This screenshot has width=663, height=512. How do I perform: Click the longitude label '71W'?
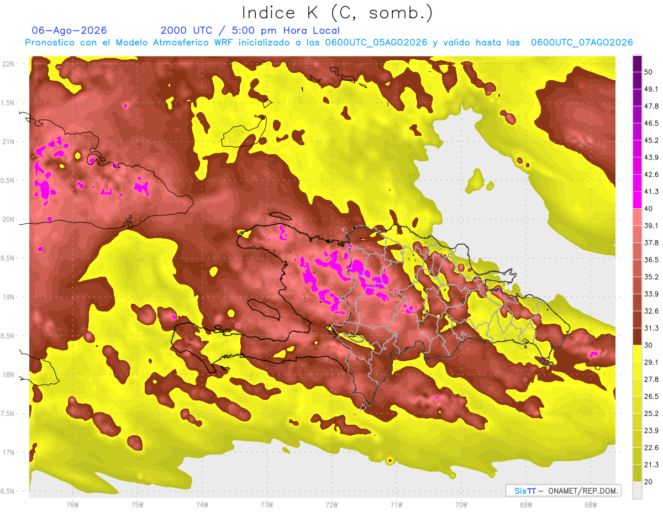click(396, 504)
